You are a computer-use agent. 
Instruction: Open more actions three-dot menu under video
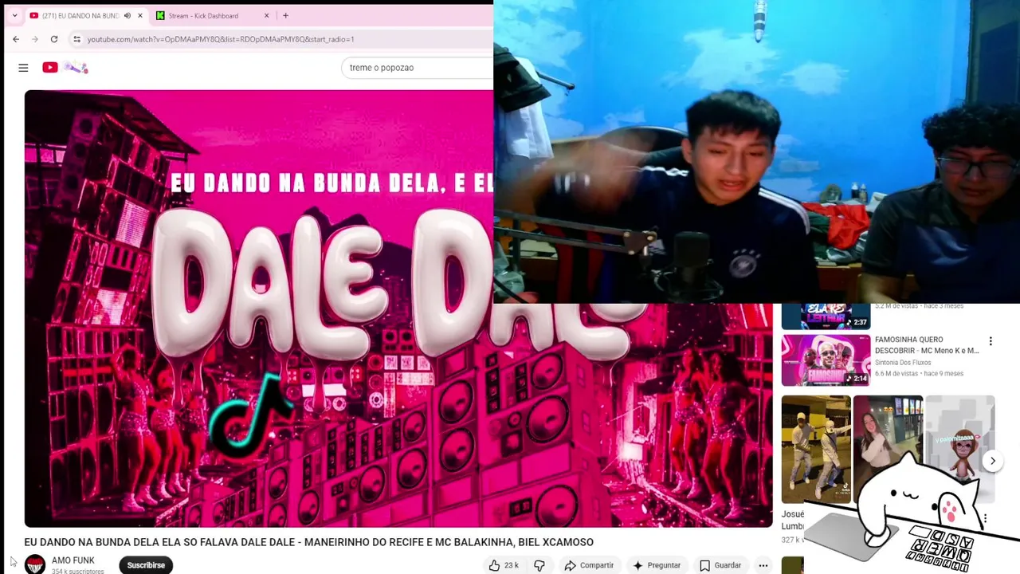pos(763,565)
